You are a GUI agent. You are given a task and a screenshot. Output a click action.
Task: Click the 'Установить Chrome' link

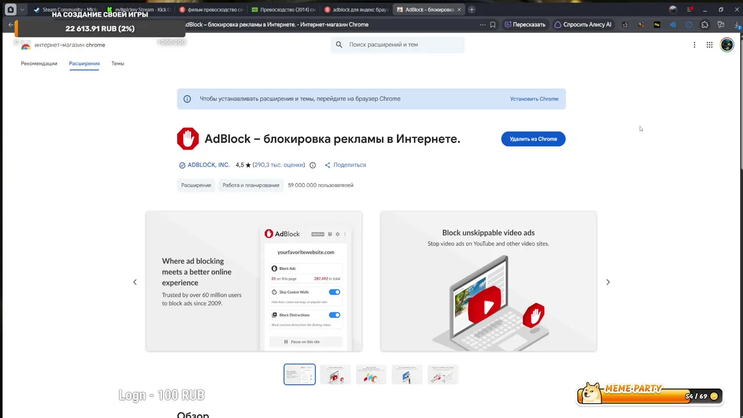534,99
